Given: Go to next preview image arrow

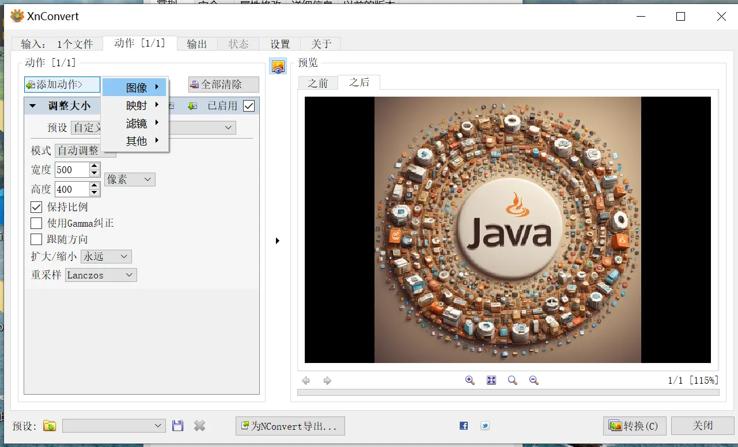Looking at the screenshot, I should (x=327, y=380).
